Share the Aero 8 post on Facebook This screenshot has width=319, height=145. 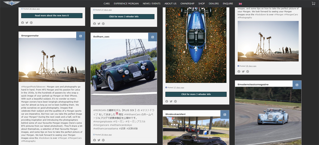point(22,23)
